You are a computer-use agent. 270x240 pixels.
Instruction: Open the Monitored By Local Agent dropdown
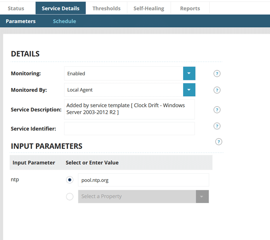click(x=189, y=90)
